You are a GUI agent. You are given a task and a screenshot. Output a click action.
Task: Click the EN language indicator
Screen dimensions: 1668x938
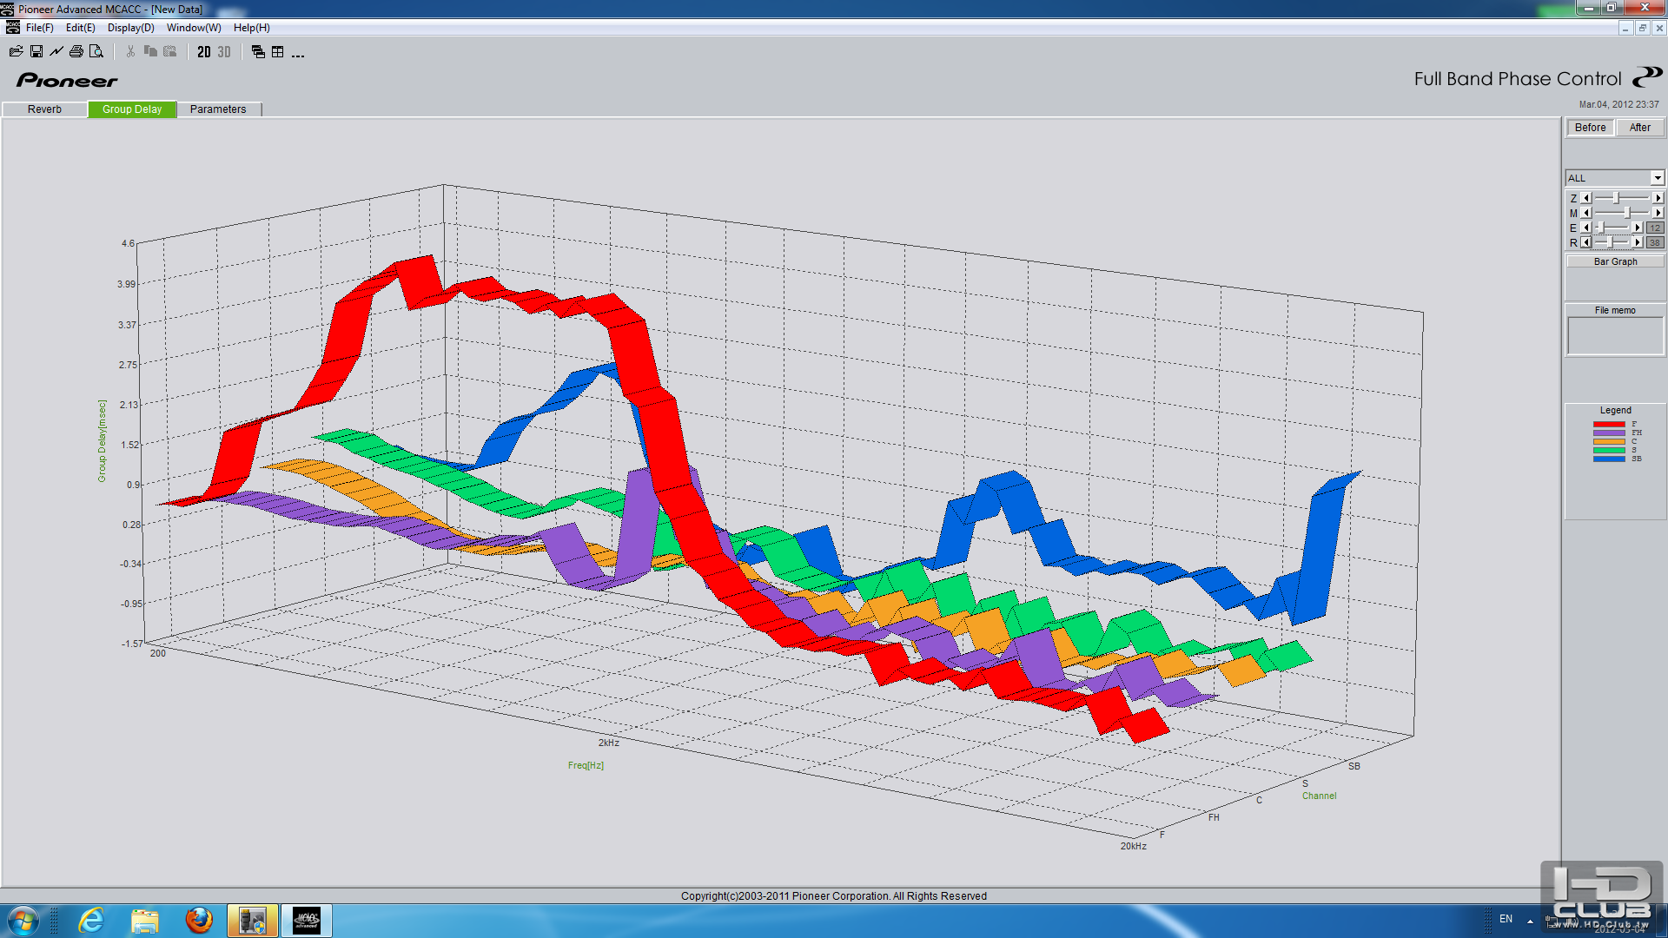point(1506,919)
